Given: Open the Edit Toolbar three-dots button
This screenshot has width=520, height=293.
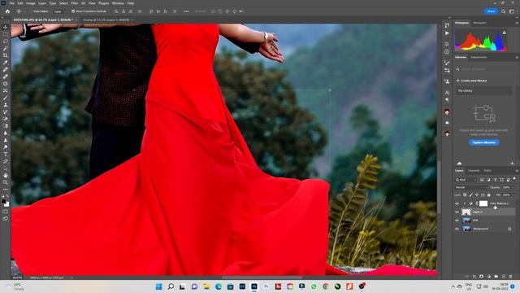Looking at the screenshot, I should [6, 190].
